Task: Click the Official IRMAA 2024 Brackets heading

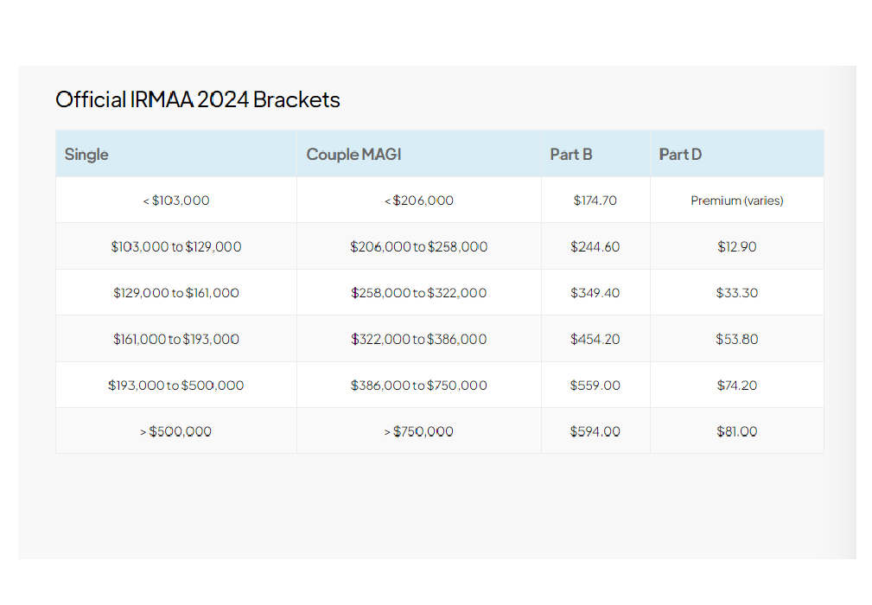Action: tap(198, 99)
